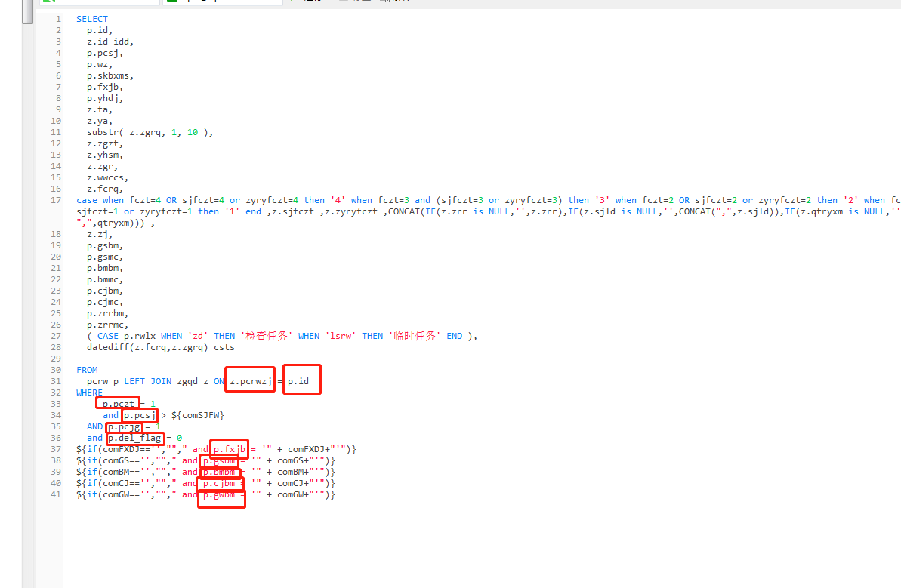Click 'p.pcjg' condition on line 35
The image size is (901, 588).
pos(124,426)
